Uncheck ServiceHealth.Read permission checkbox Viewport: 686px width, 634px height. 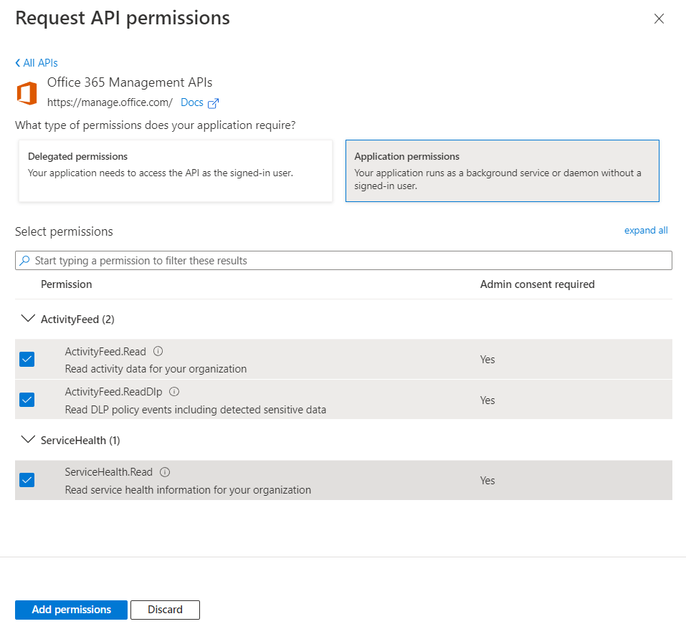click(x=27, y=480)
